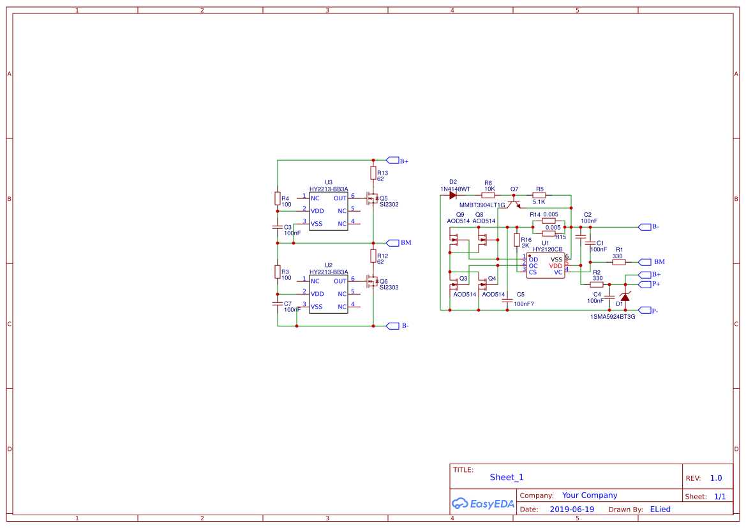Select MOSFET Q6 SI2302 symbol

[373, 281]
